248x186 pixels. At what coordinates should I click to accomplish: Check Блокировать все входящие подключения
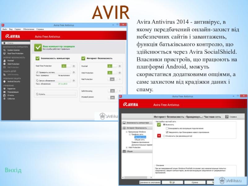click(x=167, y=128)
